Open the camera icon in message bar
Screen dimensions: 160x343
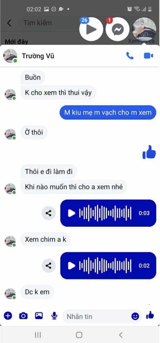coord(23,316)
